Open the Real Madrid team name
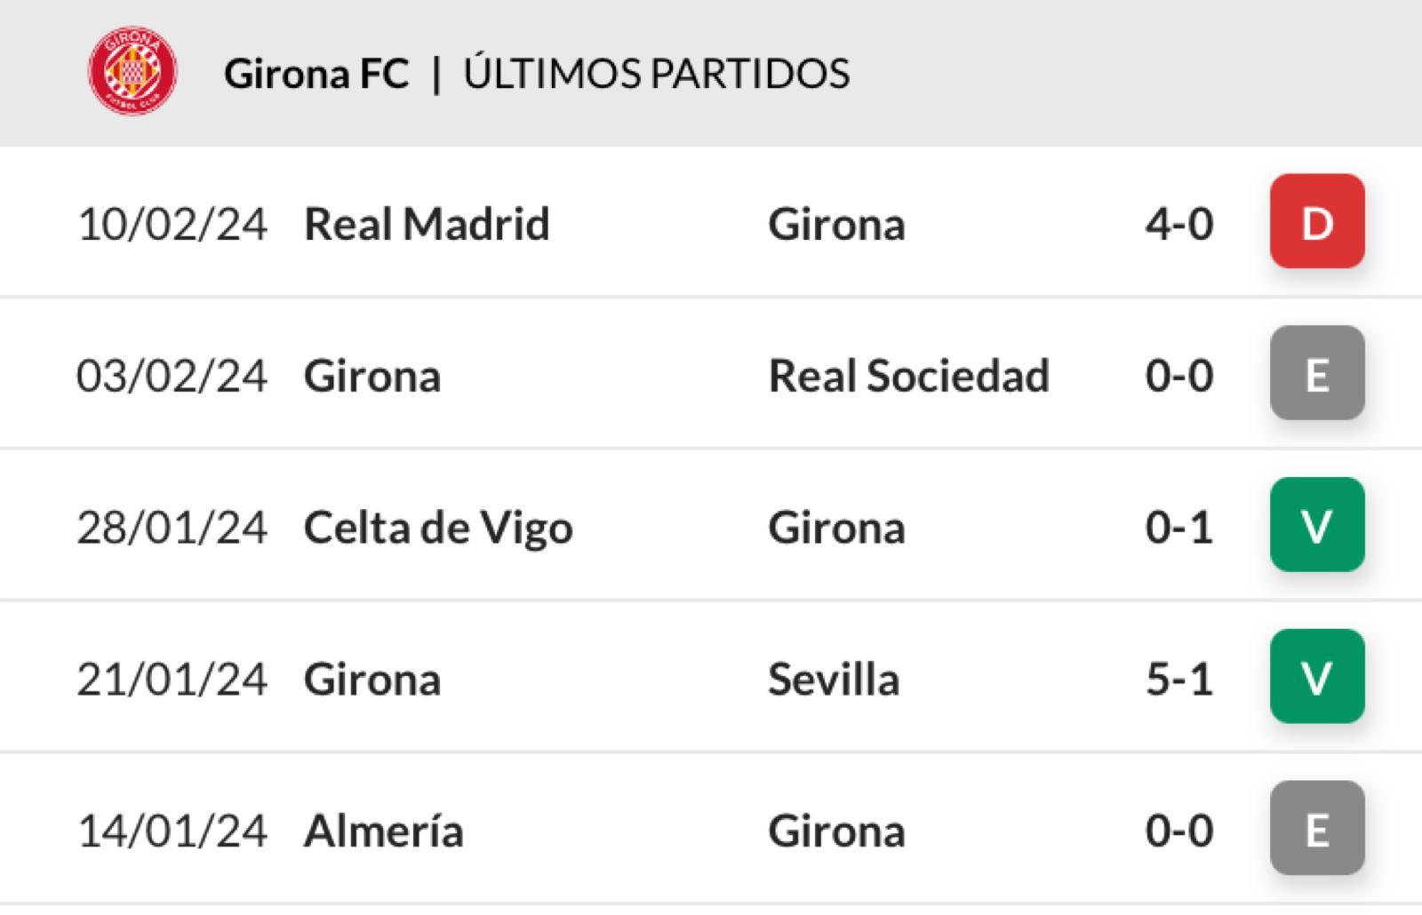Viewport: 1422px width, 915px height. (x=427, y=224)
